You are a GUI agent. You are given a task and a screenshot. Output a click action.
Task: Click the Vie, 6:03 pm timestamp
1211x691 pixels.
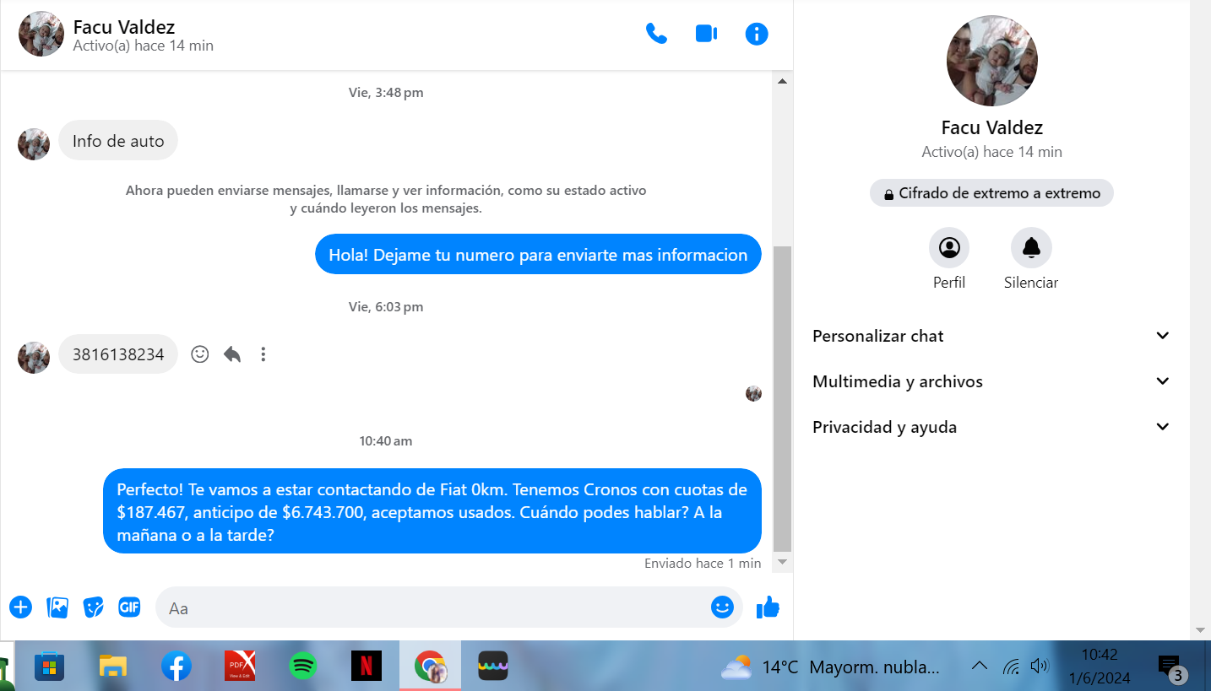386,307
